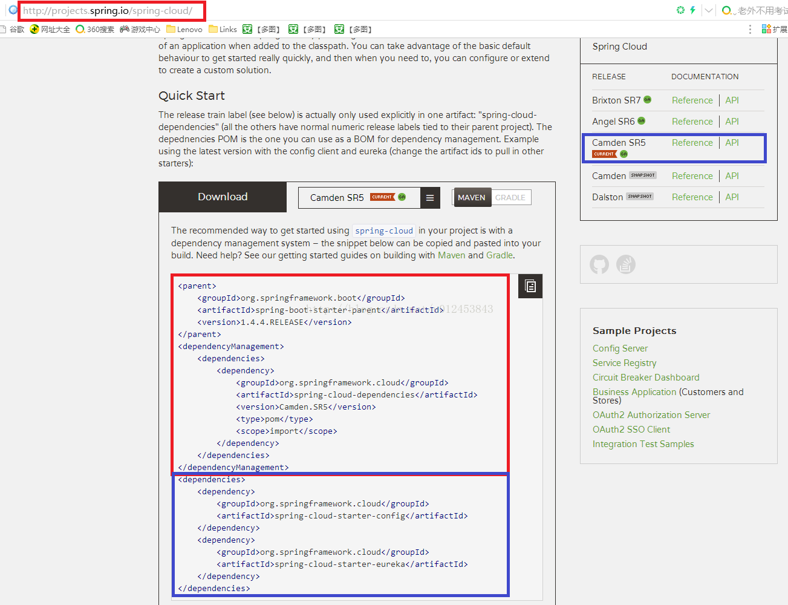Open the 扩展 extensions button
This screenshot has width=788, height=605.
coord(775,29)
